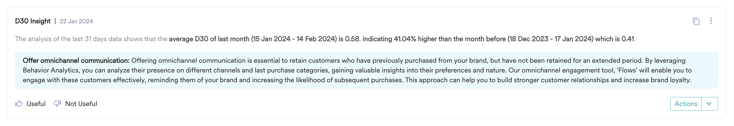
Task: Expand the Actions dropdown chevron
Action: pyautogui.click(x=709, y=104)
